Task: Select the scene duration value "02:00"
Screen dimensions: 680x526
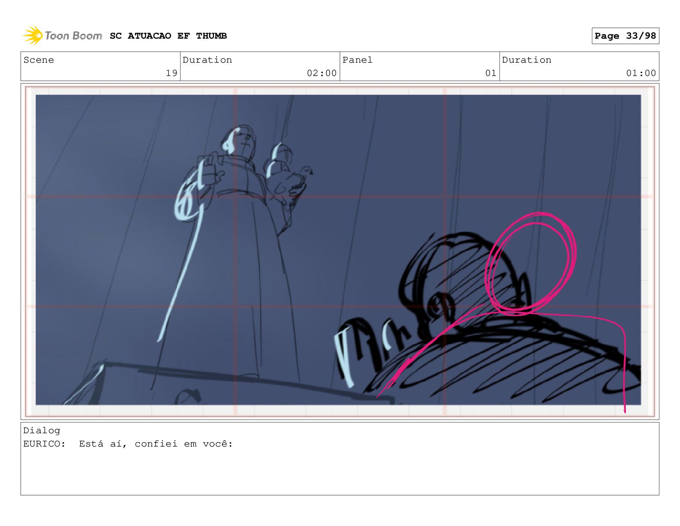Action: (322, 73)
